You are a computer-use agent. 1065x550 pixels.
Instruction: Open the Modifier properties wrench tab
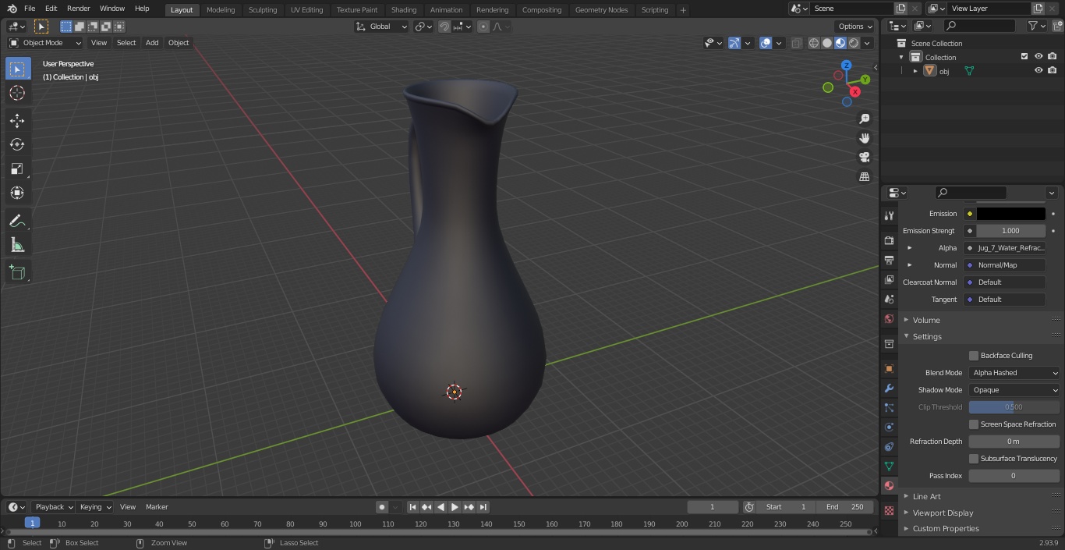(889, 388)
